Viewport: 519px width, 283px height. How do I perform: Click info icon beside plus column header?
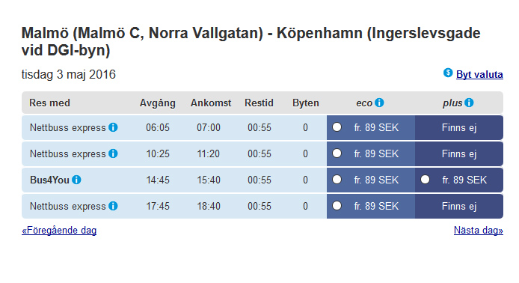click(x=469, y=103)
